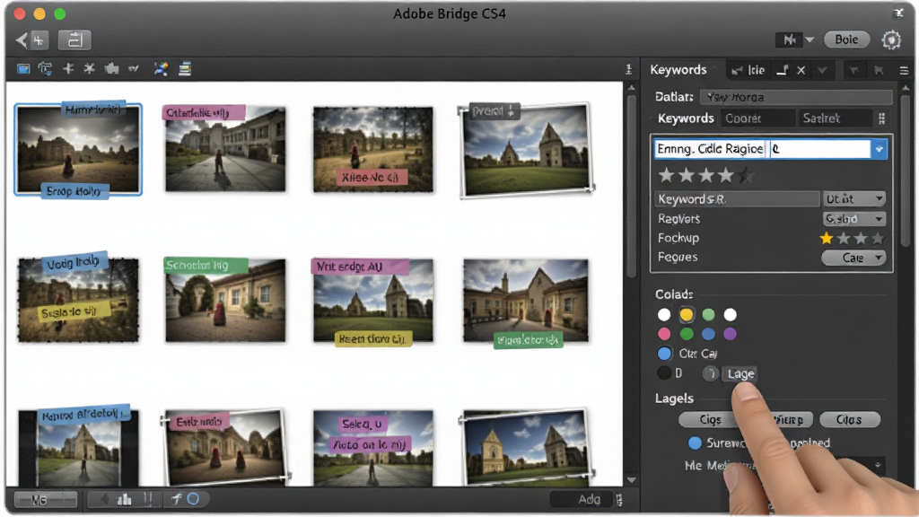Click the icon above the content scrollbar
This screenshot has width=919, height=517.
point(629,70)
